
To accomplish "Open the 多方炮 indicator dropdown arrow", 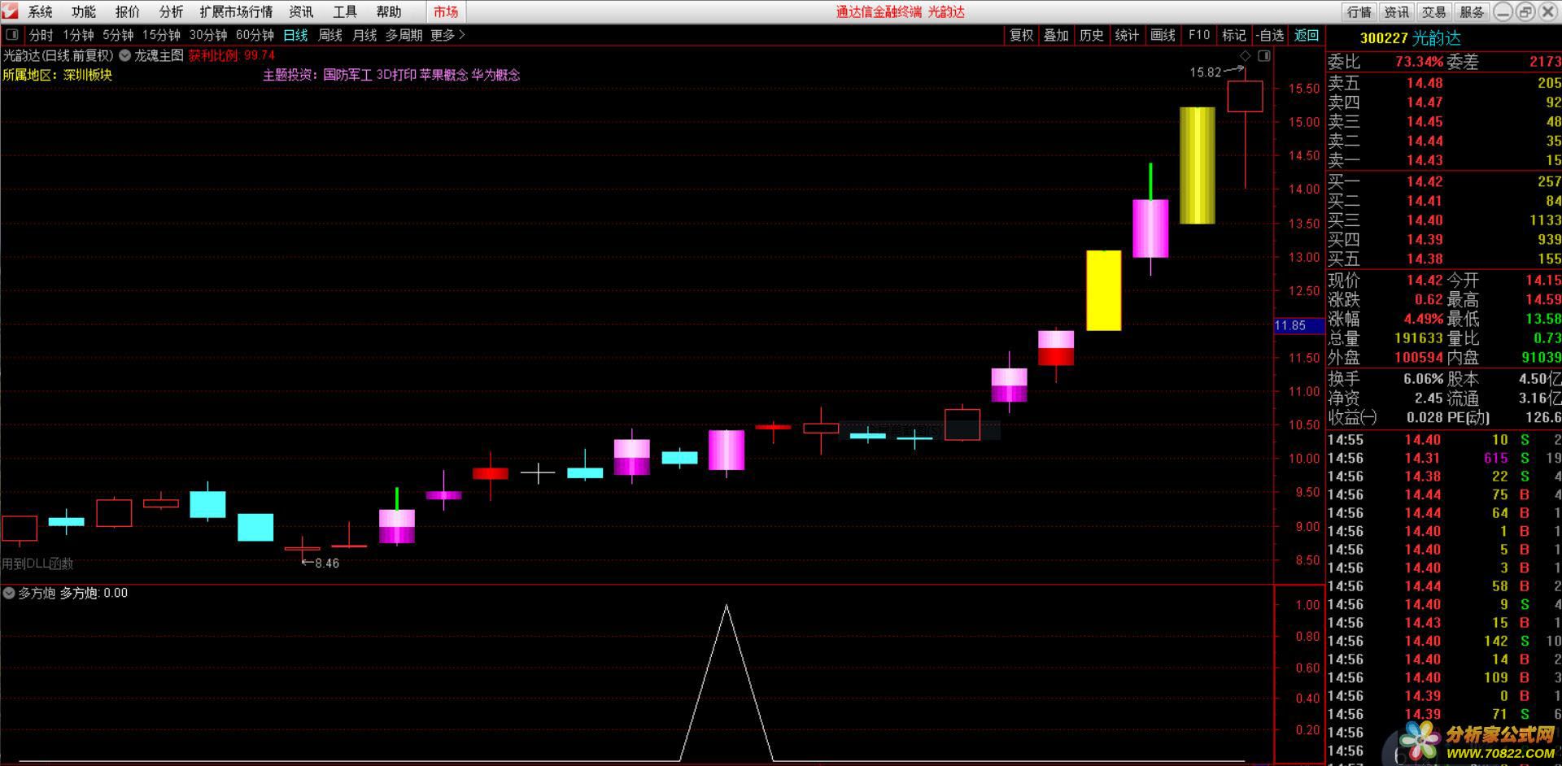I will coord(9,594).
